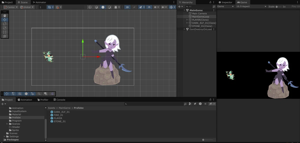The height and width of the screenshot is (143, 300).
Task: Select the Transform tool
Action: (5, 36)
